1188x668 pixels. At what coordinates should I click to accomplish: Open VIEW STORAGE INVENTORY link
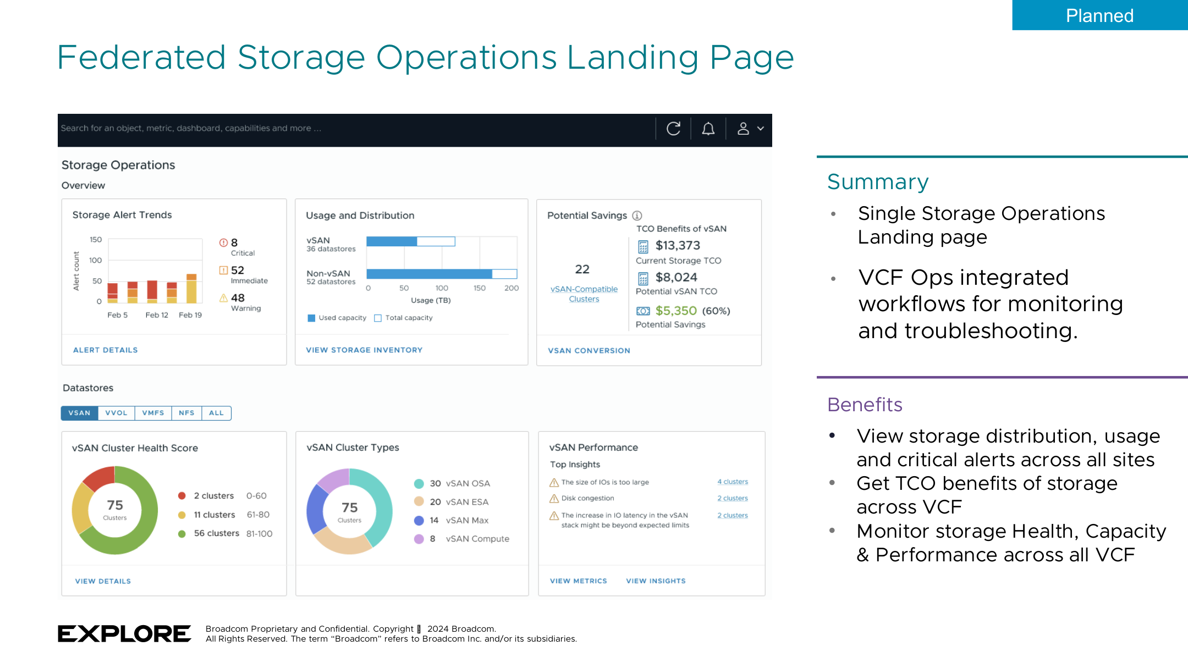coord(364,350)
